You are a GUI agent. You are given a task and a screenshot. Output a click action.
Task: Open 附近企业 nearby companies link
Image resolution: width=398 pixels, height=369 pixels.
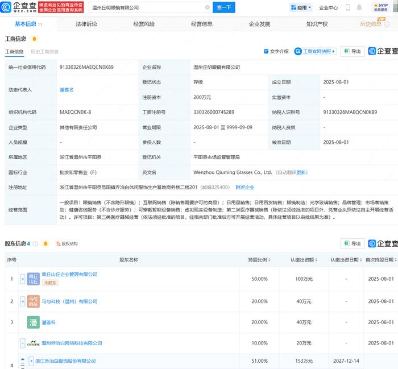(x=245, y=187)
